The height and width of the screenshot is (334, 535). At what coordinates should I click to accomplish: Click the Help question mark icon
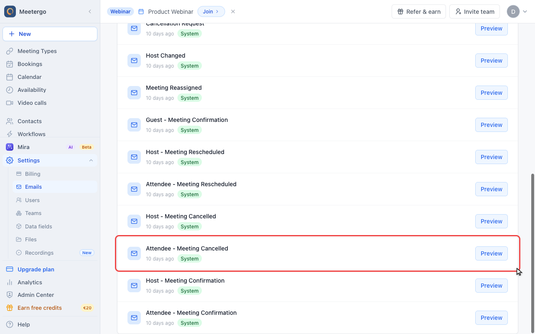[10, 324]
